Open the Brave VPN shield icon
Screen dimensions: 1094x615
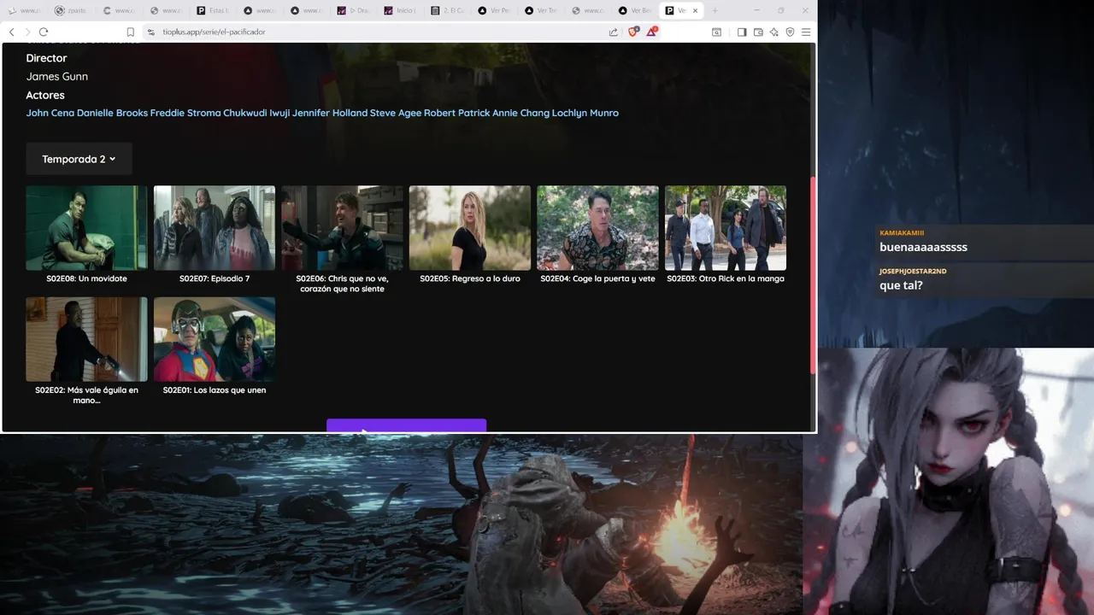(x=790, y=32)
